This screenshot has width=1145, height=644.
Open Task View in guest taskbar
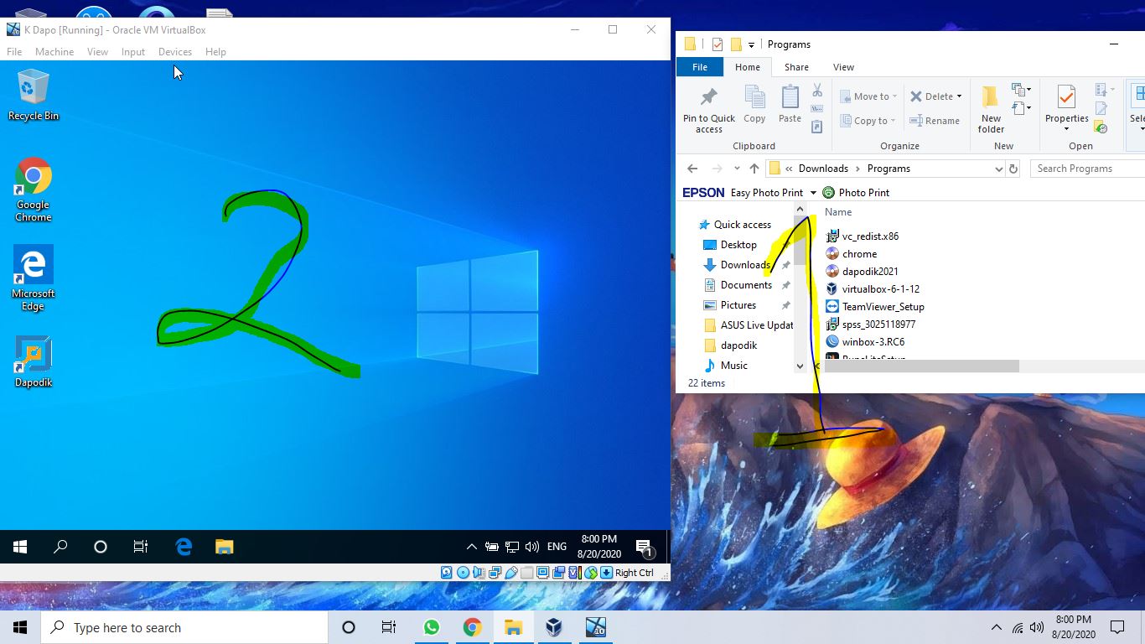pyautogui.click(x=141, y=547)
